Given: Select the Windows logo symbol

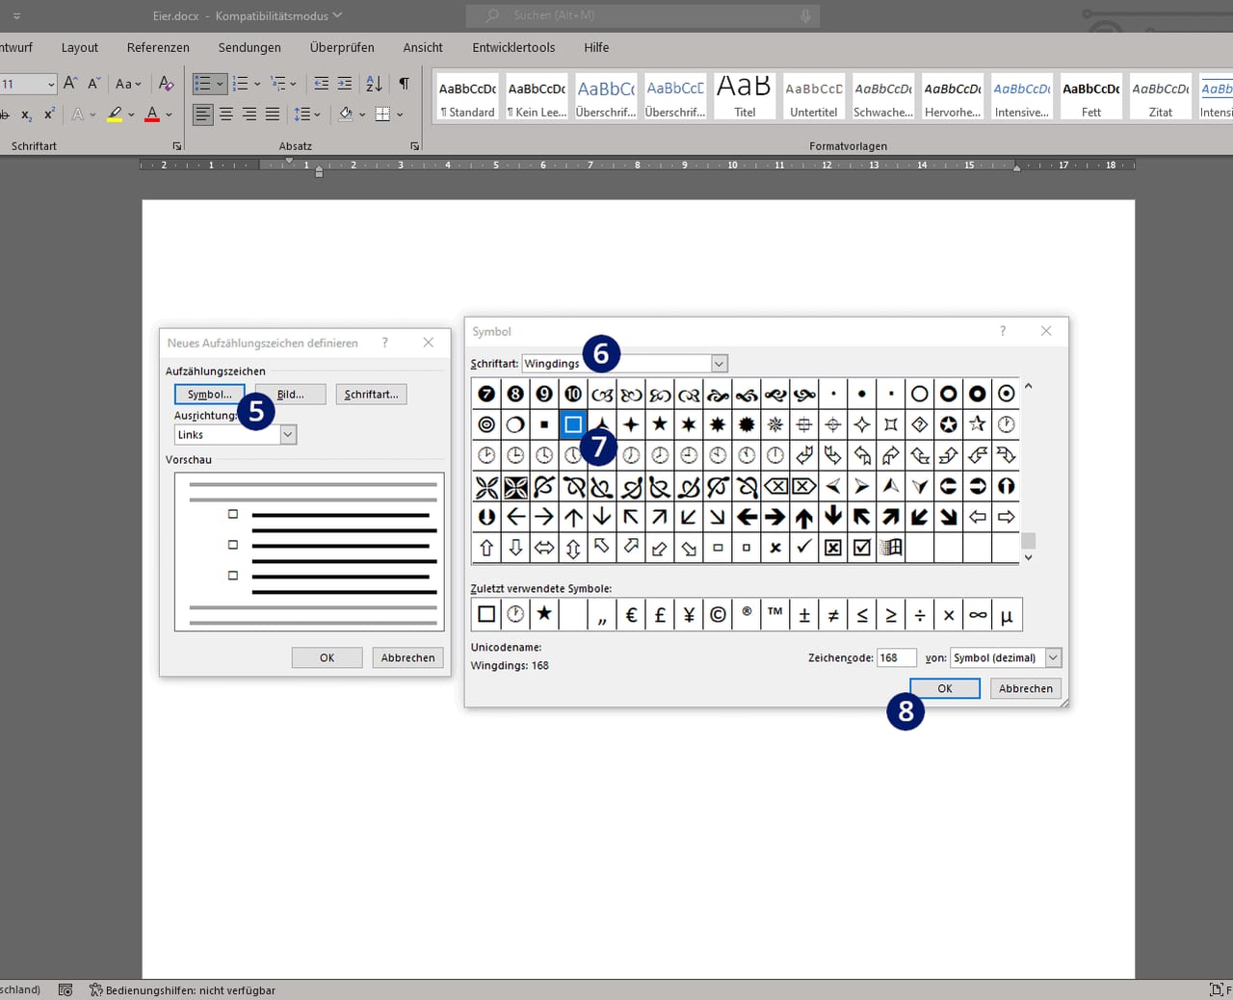Looking at the screenshot, I should coord(891,548).
